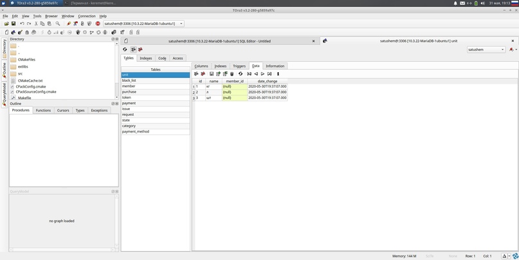This screenshot has width=519, height=260.
Task: Open the Help menu
Action: pos(103,16)
